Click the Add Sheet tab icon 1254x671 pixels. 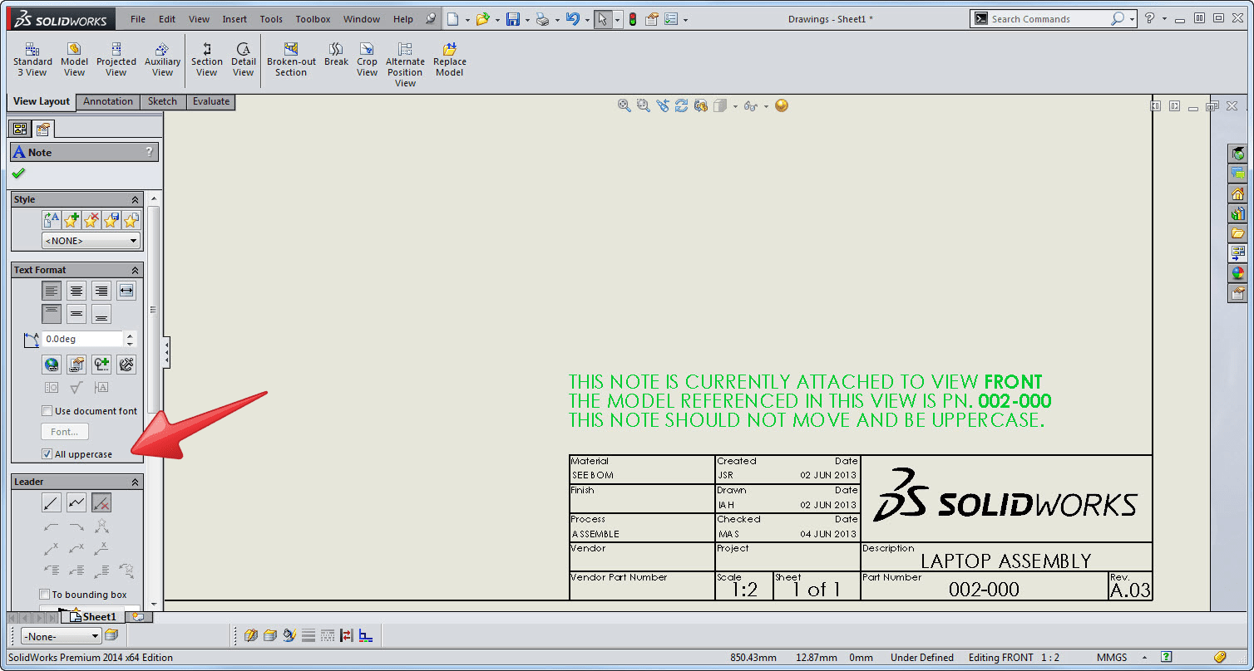click(138, 617)
